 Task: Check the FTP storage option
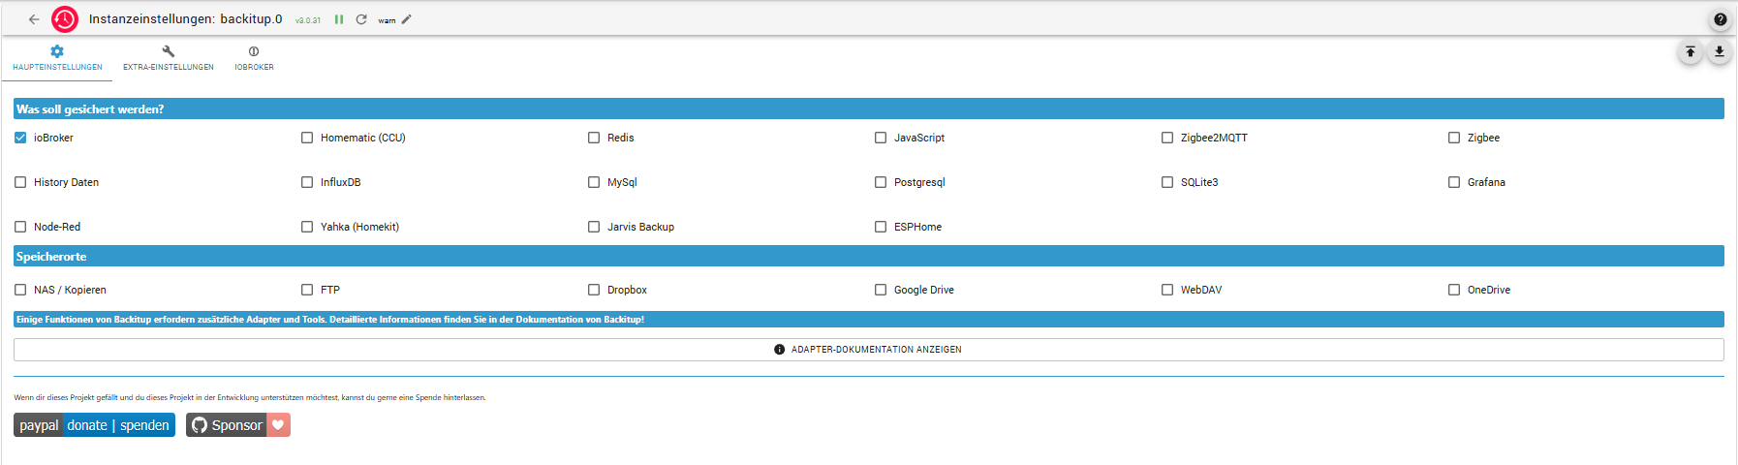[307, 290]
